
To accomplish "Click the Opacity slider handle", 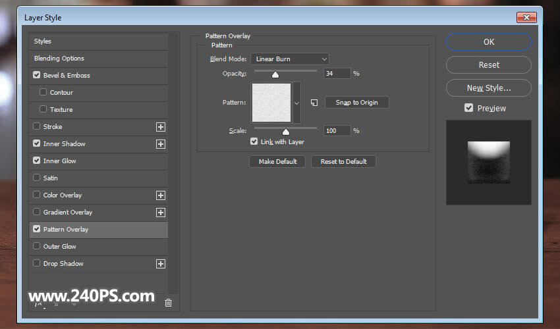I will point(275,74).
